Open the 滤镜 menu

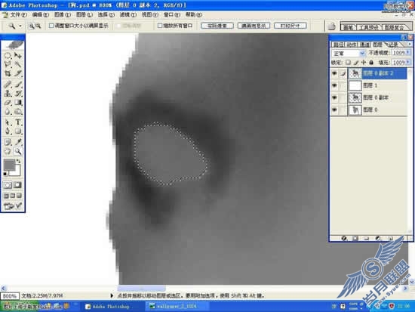pos(128,14)
